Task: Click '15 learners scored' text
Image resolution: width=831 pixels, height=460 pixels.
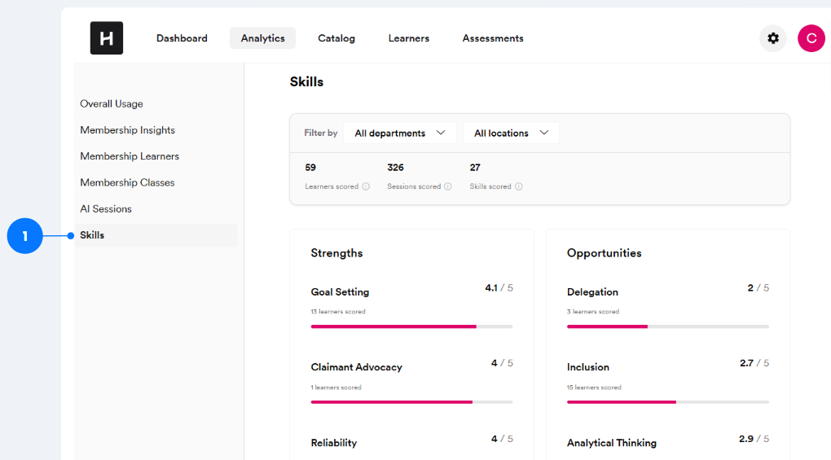Action: (594, 388)
